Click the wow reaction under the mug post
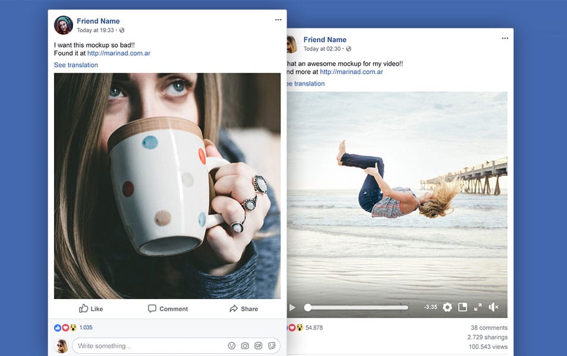567x356 pixels. (73, 327)
